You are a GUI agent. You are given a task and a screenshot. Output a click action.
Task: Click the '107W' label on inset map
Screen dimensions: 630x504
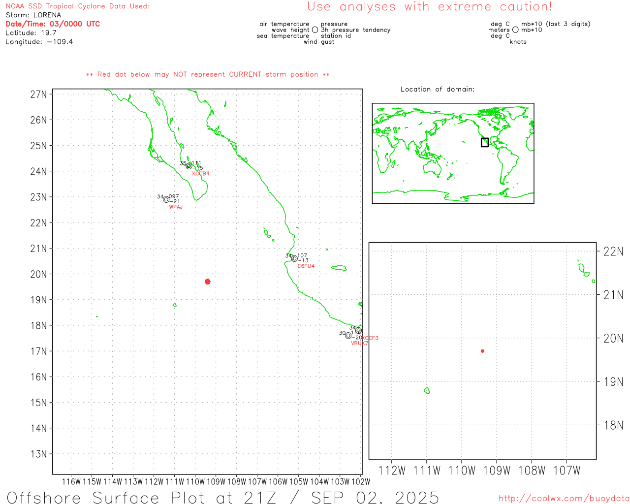pos(567,471)
